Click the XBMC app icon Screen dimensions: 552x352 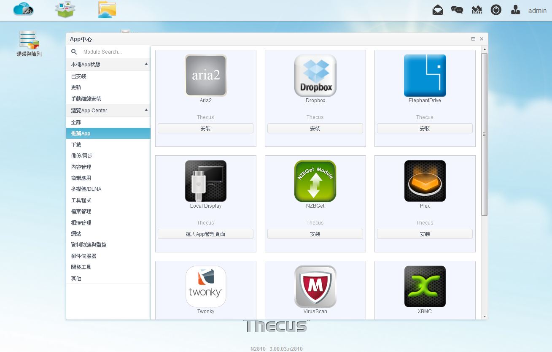pyautogui.click(x=425, y=287)
